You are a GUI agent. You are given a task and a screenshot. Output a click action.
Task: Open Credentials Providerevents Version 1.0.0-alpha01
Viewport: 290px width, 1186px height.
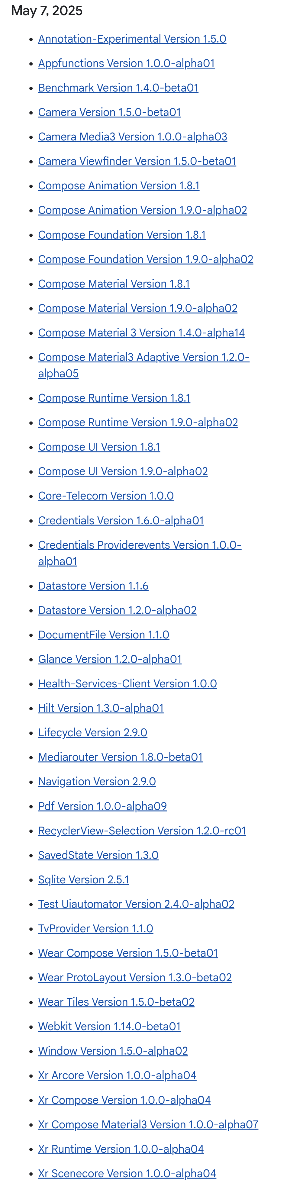pyautogui.click(x=140, y=553)
